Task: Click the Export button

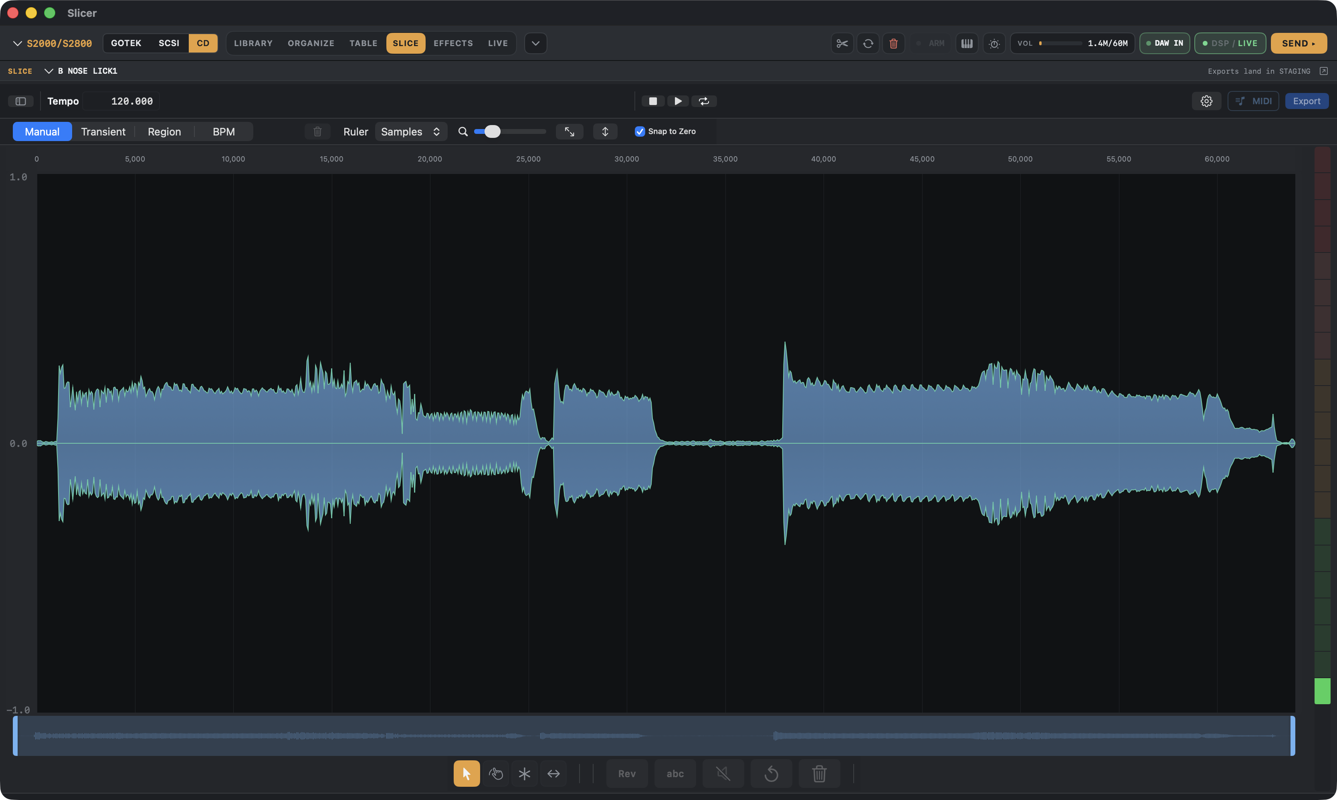Action: coord(1306,101)
